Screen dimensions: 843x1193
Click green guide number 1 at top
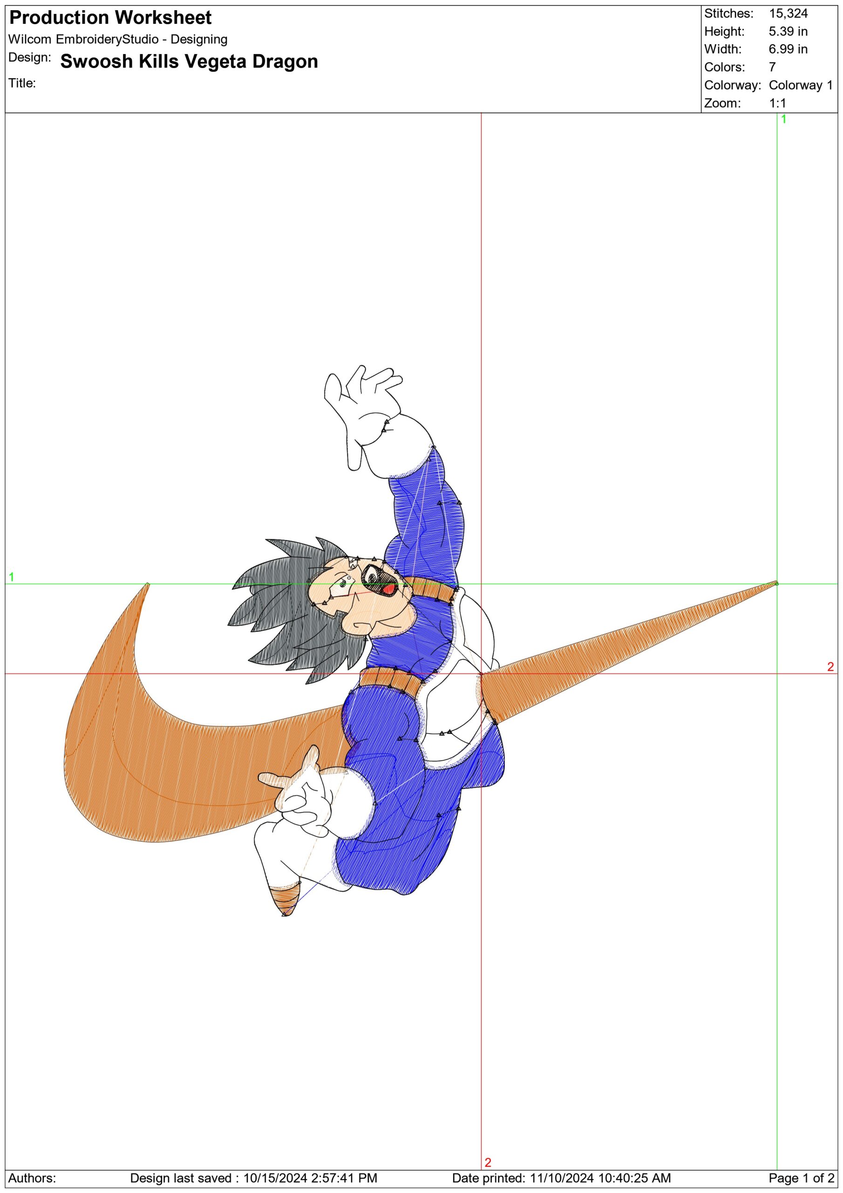(x=784, y=119)
